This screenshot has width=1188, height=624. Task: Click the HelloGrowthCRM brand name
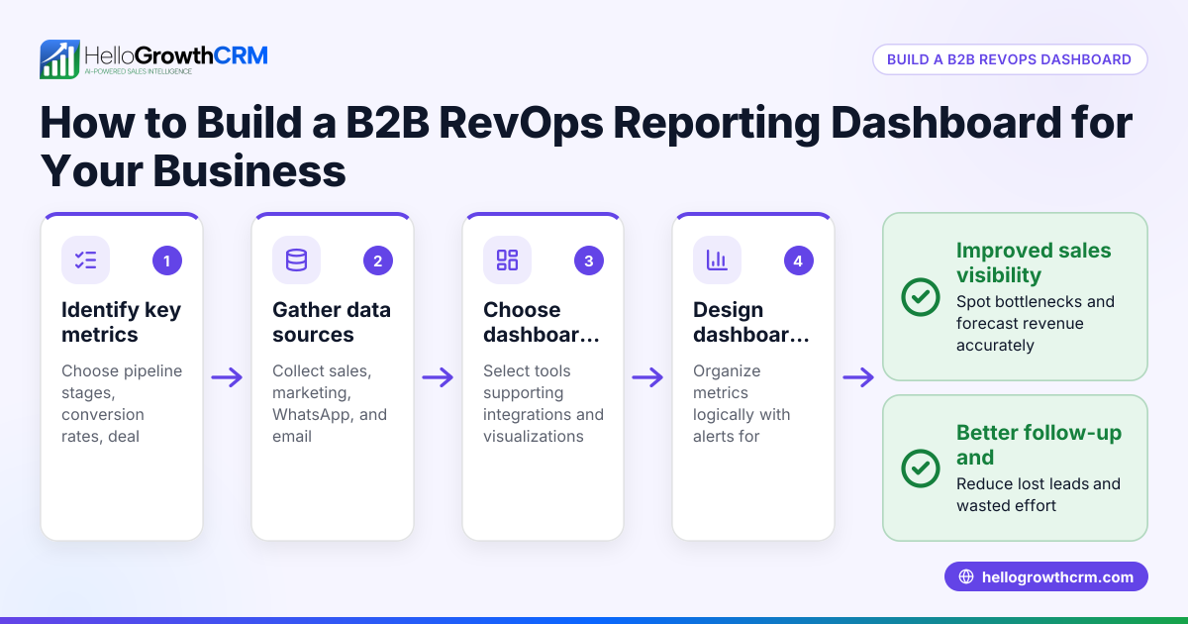pyautogui.click(x=176, y=54)
